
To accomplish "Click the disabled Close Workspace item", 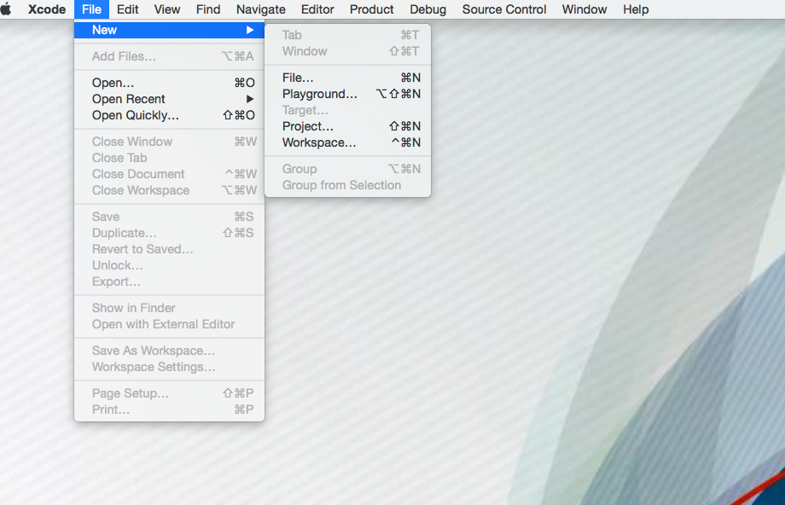I will pyautogui.click(x=169, y=190).
